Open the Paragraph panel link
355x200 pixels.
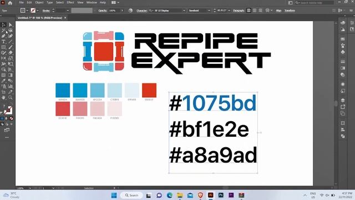click(x=239, y=11)
